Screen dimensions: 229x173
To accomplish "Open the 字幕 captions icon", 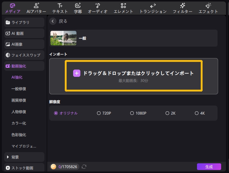I will [78, 5].
